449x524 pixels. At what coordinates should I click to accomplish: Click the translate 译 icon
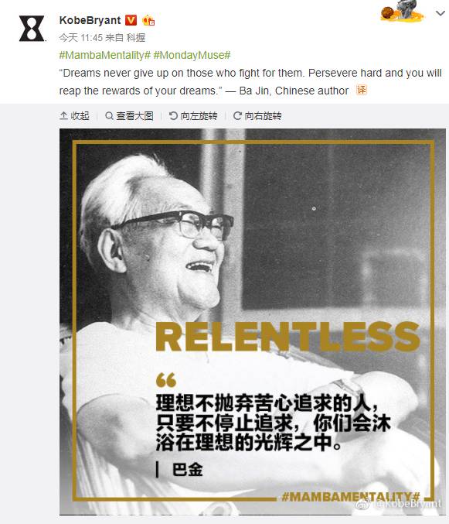(x=362, y=90)
